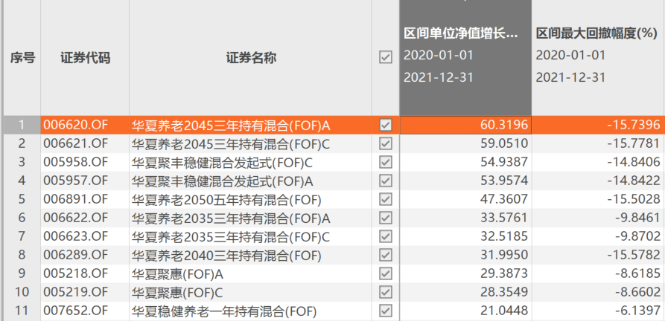Sort by 证券代码 column header
The width and height of the screenshot is (665, 321).
click(x=85, y=58)
